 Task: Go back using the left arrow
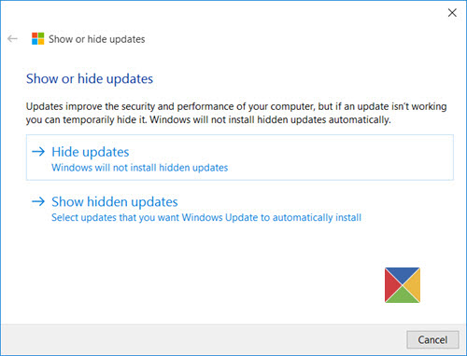click(12, 39)
